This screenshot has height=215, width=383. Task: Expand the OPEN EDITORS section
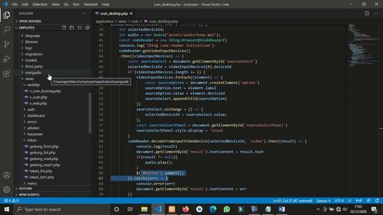click(x=53, y=21)
